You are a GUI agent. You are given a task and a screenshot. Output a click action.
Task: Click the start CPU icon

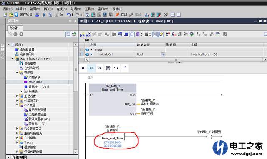coord(153,15)
